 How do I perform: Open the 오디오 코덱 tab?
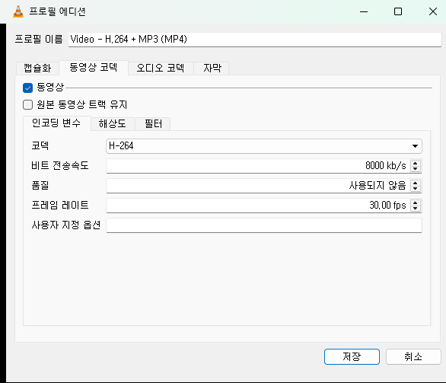161,69
